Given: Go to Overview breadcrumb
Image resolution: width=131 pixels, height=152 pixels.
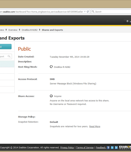Looking at the screenshot, I should 13,30.
